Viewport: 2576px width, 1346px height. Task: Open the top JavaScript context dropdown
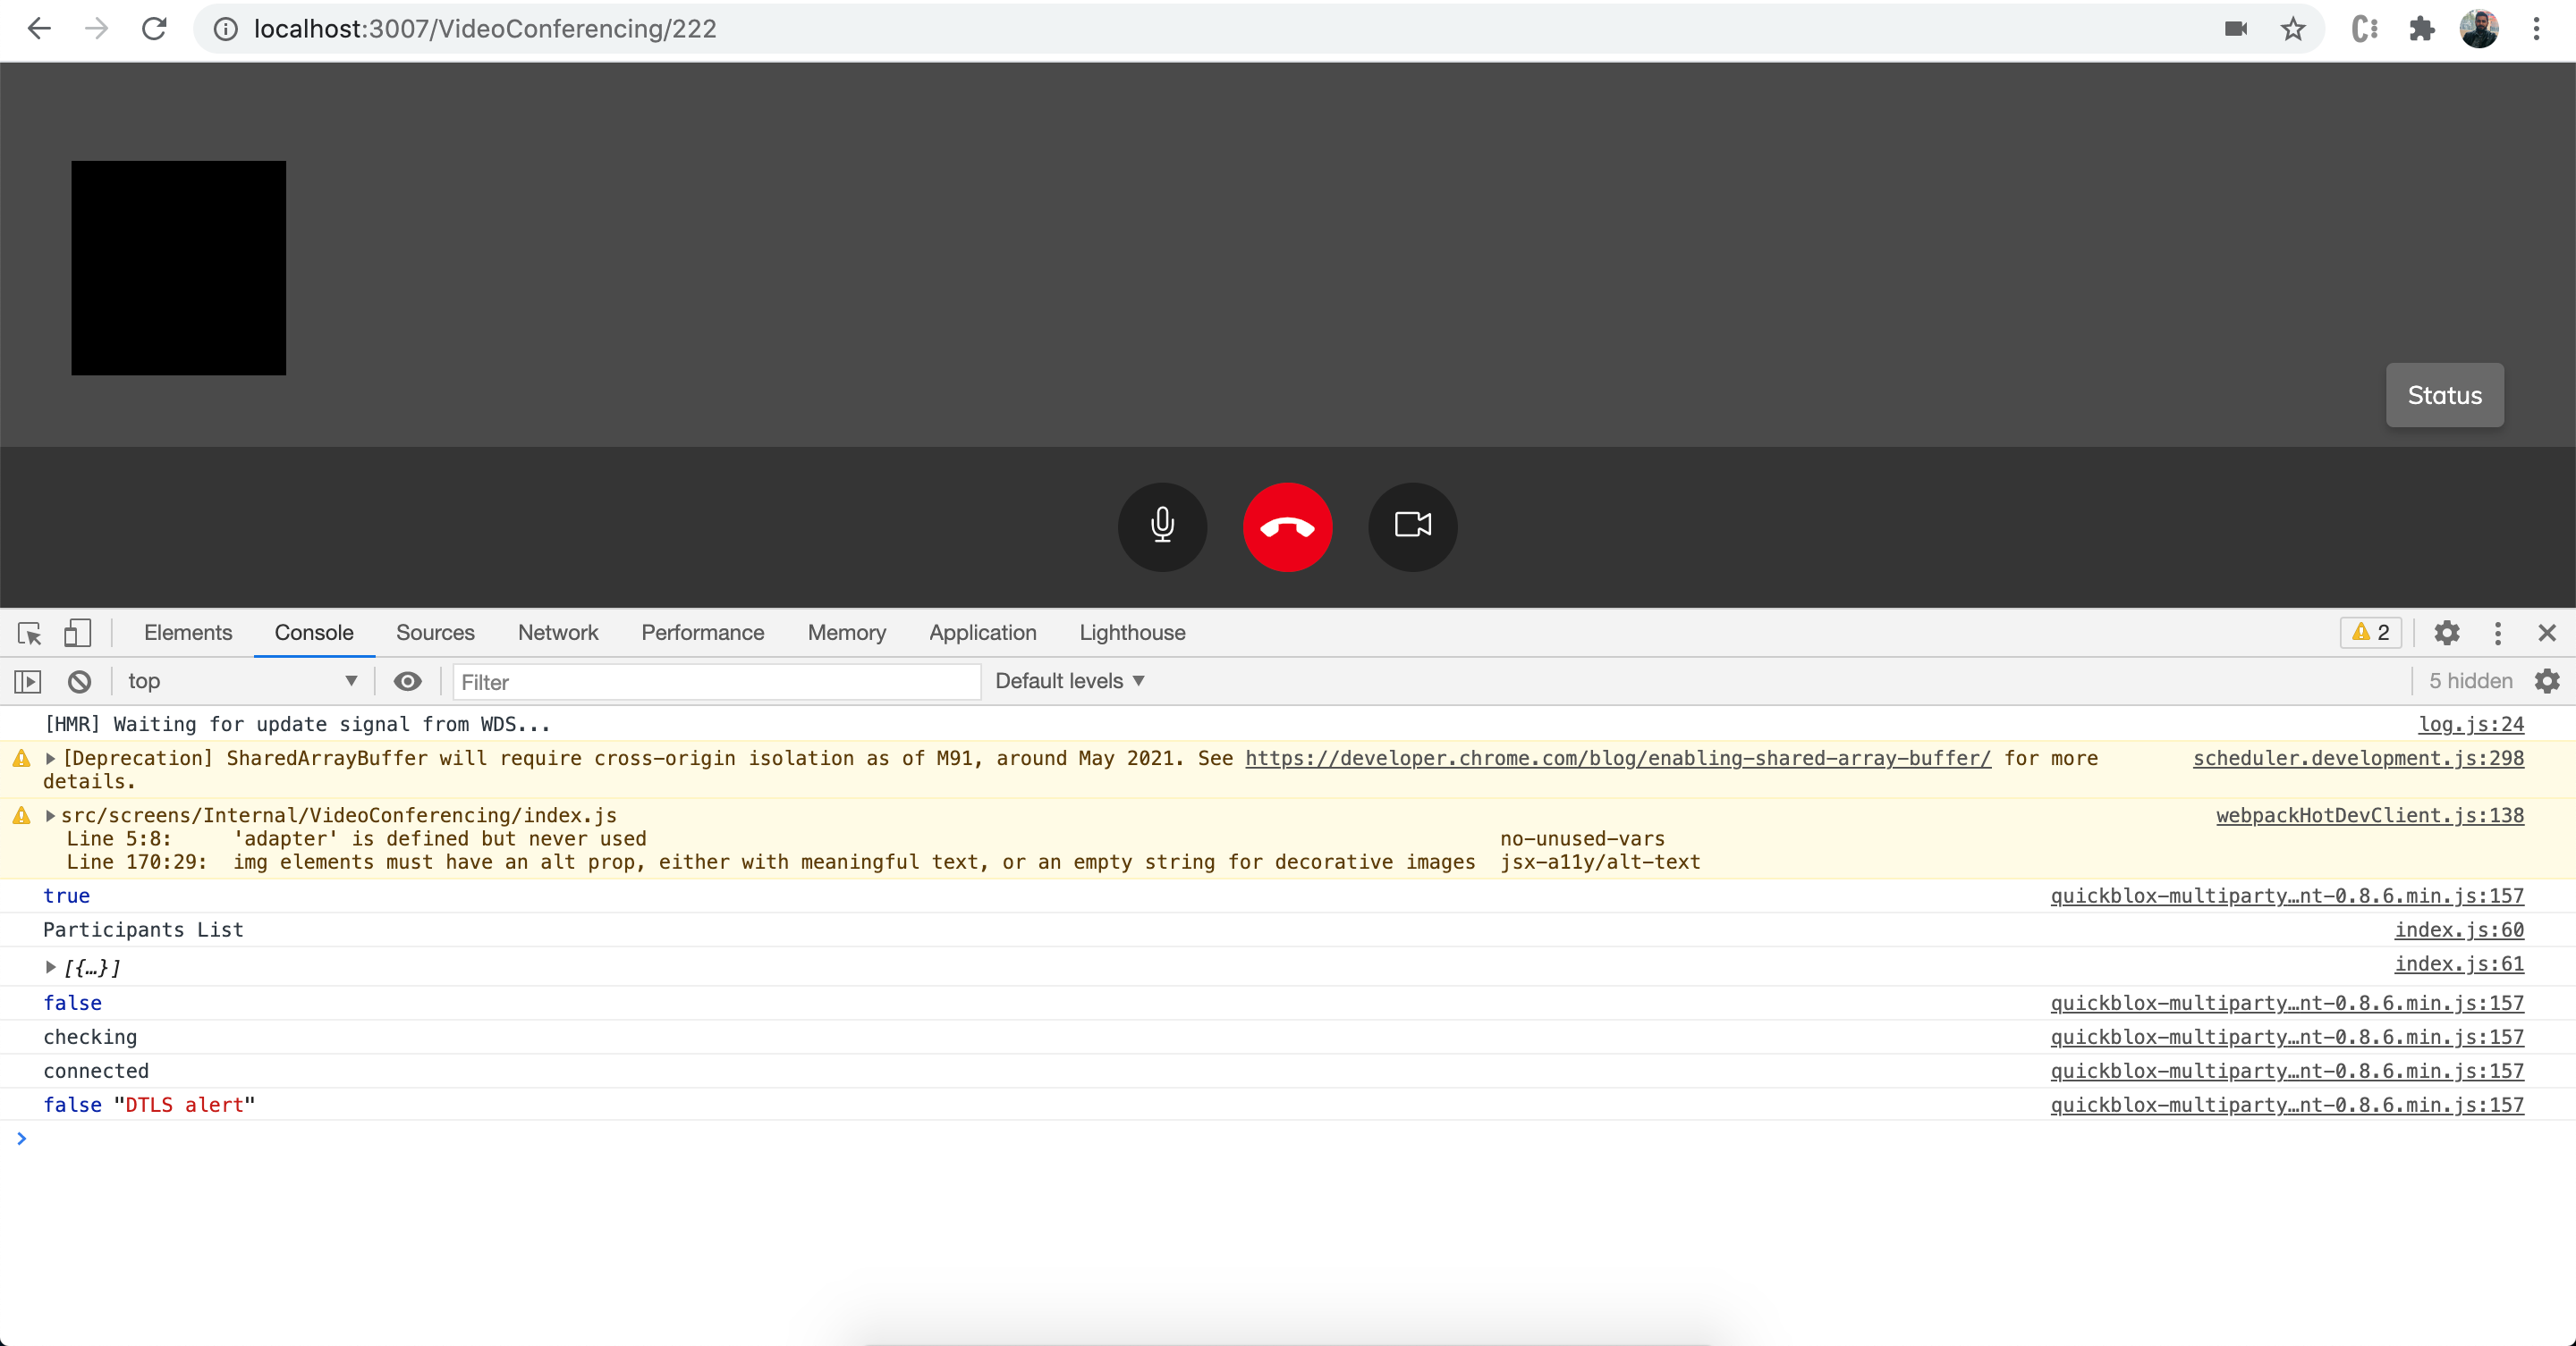[240, 682]
